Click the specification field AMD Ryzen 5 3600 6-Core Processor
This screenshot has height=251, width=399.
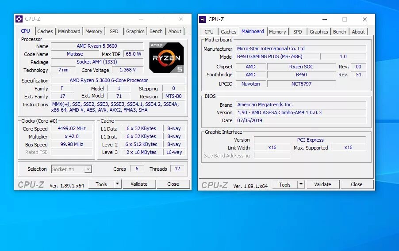pyautogui.click(x=118, y=80)
